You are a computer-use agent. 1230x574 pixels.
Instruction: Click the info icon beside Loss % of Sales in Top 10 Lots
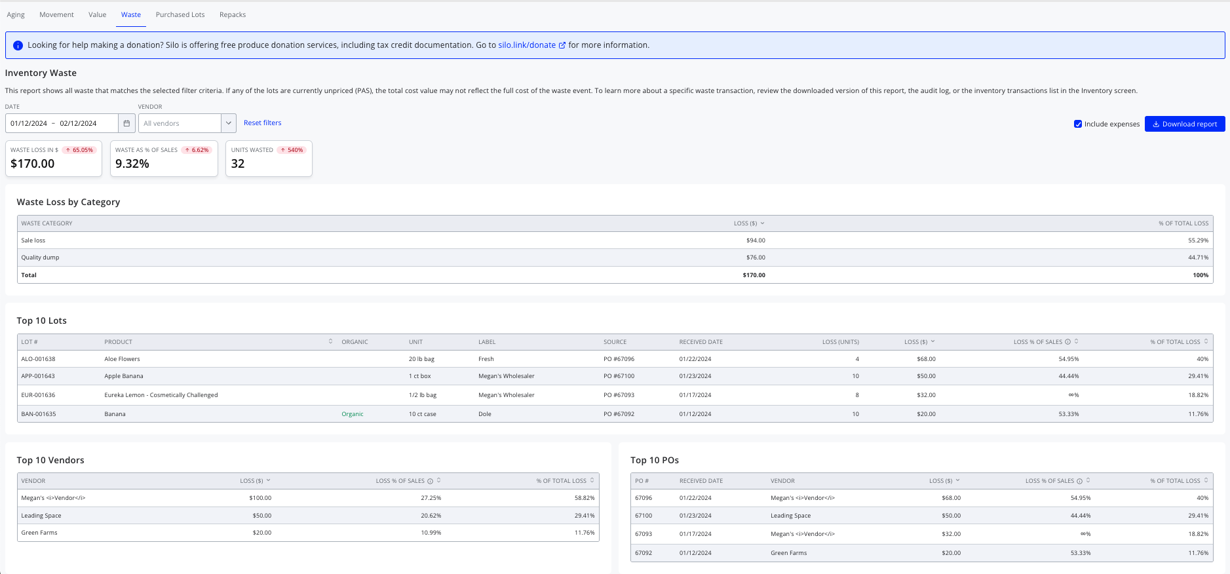1067,342
